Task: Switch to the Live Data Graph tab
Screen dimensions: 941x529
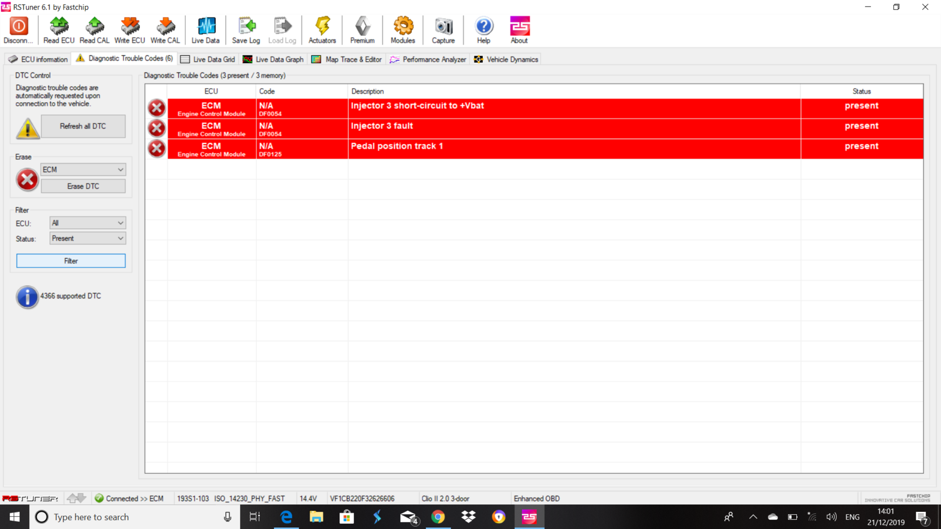Action: tap(273, 59)
